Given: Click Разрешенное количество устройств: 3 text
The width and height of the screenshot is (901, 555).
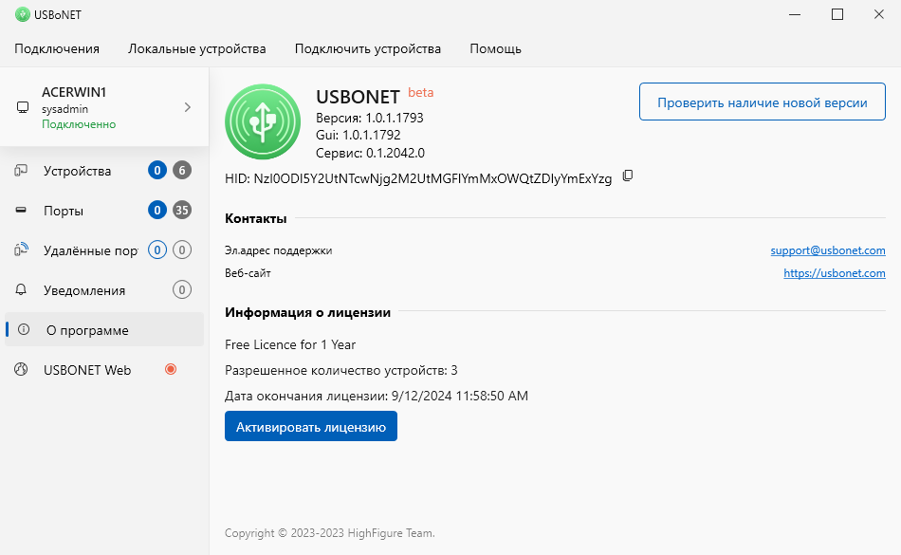Looking at the screenshot, I should pyautogui.click(x=341, y=371).
